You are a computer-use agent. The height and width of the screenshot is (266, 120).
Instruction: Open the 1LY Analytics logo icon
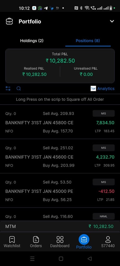[93, 88]
